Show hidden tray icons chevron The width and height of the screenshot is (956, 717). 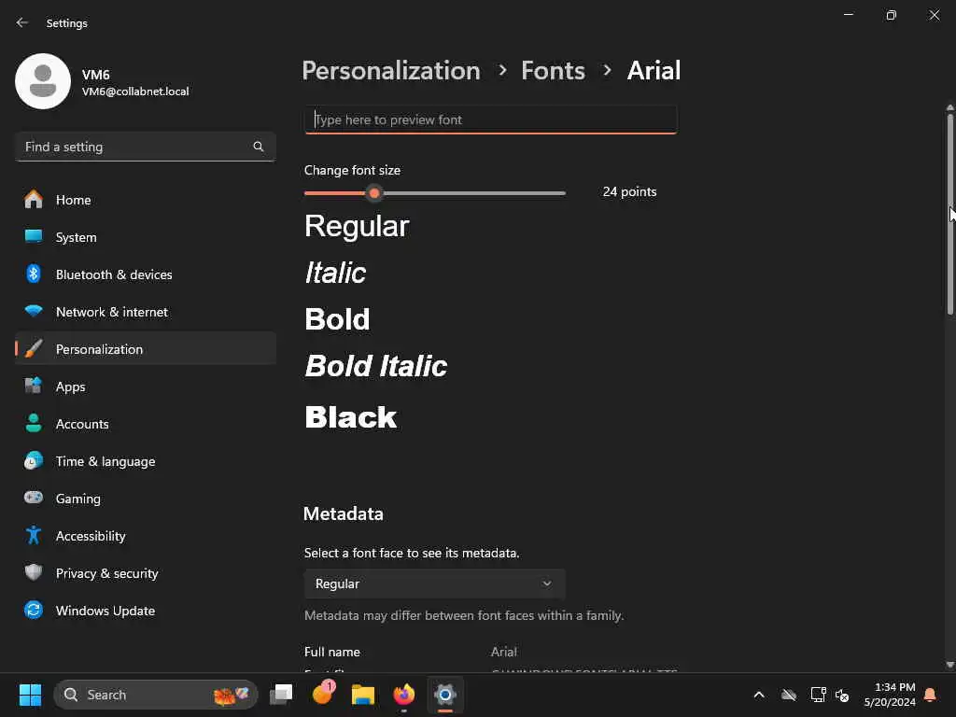tap(759, 695)
